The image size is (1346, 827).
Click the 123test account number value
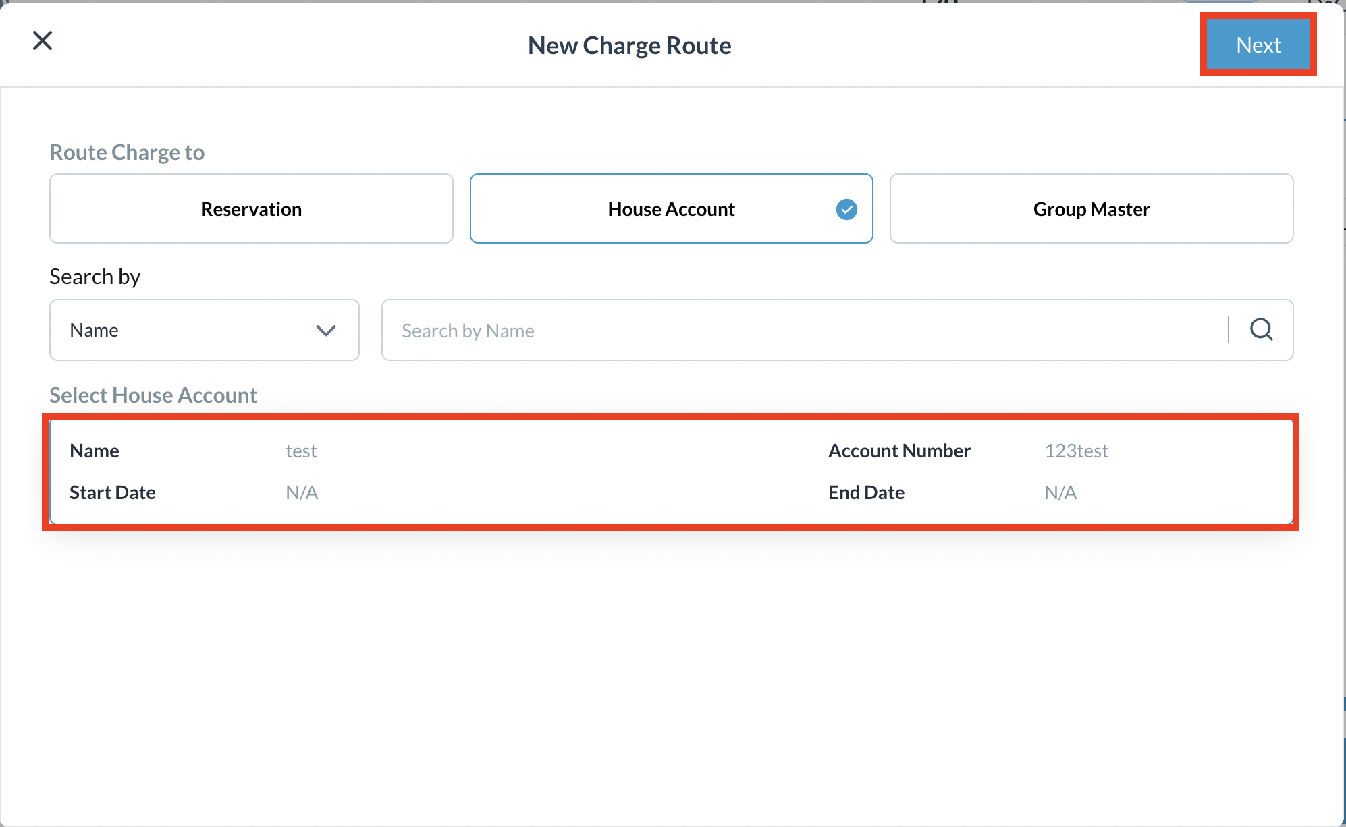[x=1076, y=451]
